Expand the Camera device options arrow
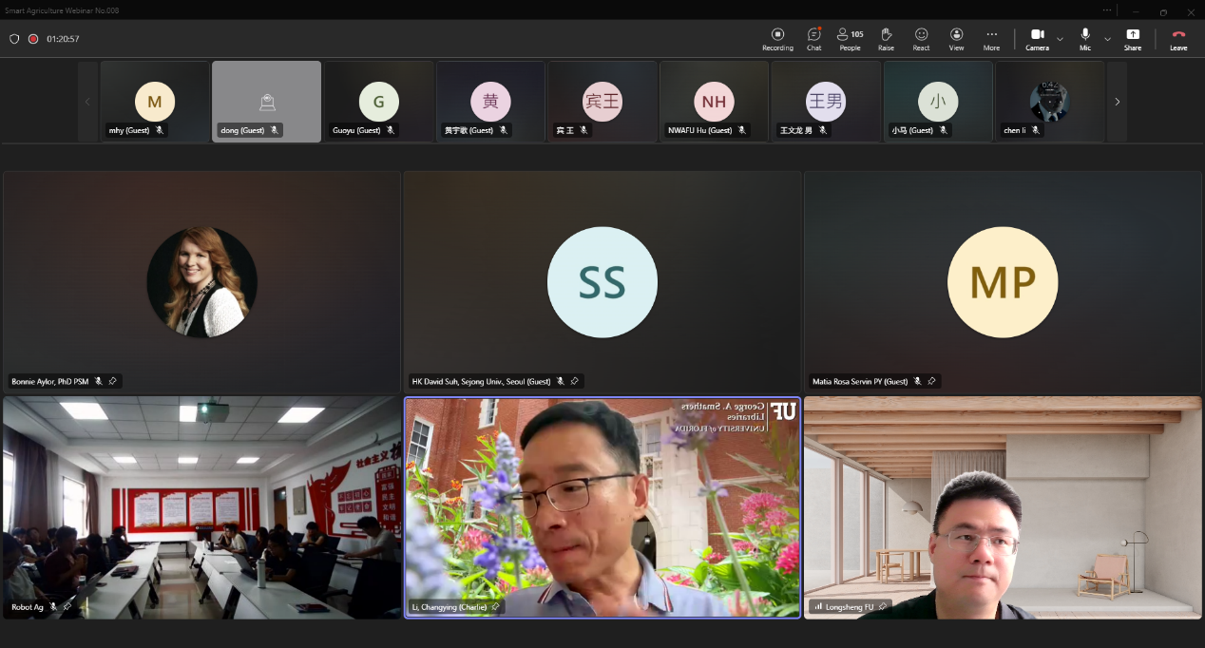The height and width of the screenshot is (648, 1205). click(1060, 39)
